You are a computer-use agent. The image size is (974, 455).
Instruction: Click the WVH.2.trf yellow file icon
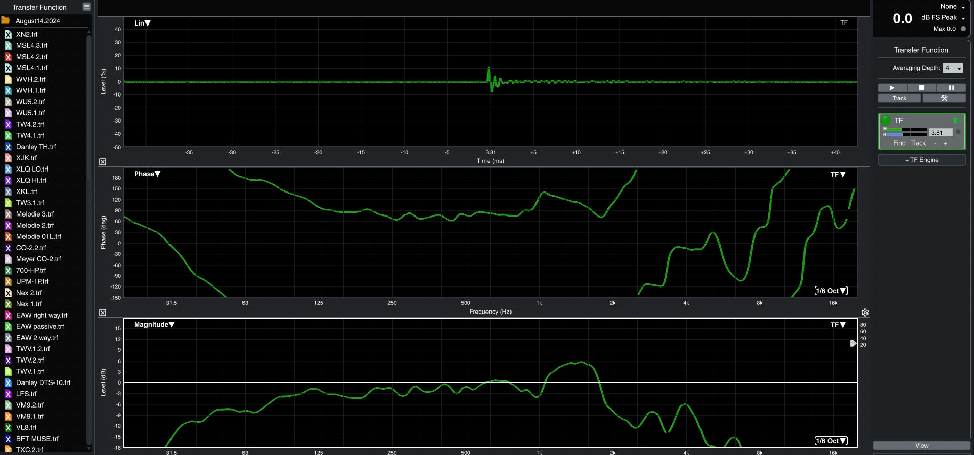pos(8,79)
